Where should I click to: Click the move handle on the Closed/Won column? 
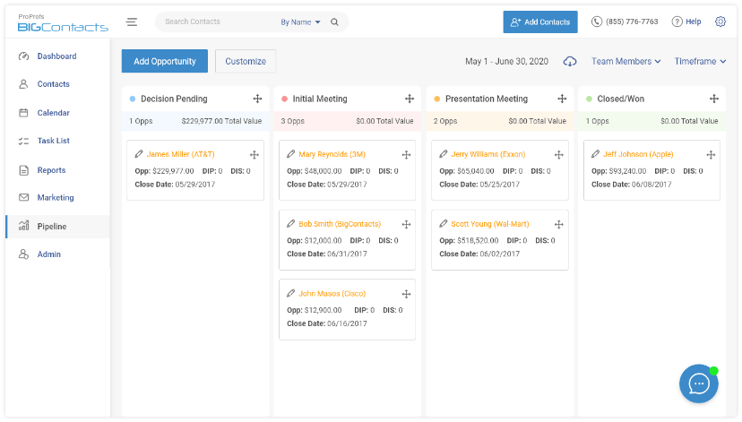[714, 99]
